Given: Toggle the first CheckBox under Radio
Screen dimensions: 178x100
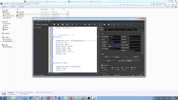Looking at the screenshot, I should (x=103, y=70).
